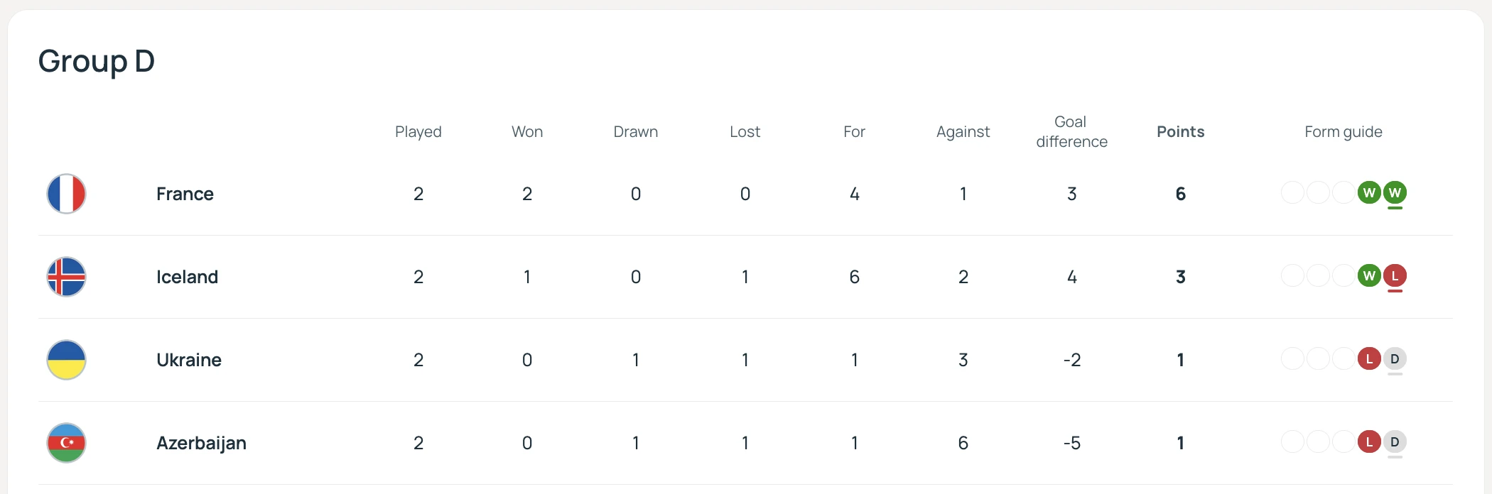This screenshot has height=494, width=1492.
Task: Click Ukraine's red loss form badge
Action: pyautogui.click(x=1369, y=358)
